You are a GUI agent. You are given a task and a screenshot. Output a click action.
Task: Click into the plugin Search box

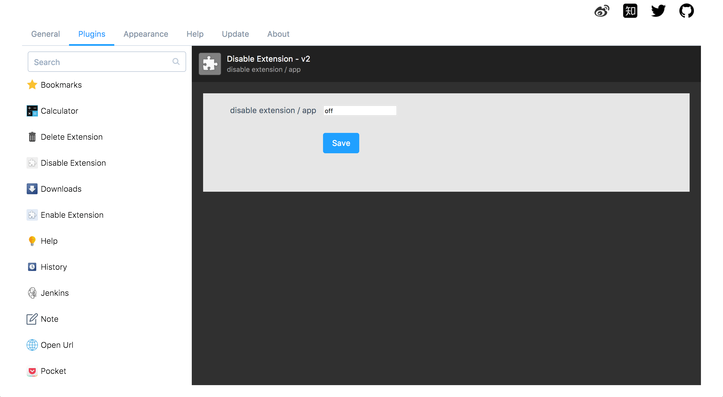[102, 62]
